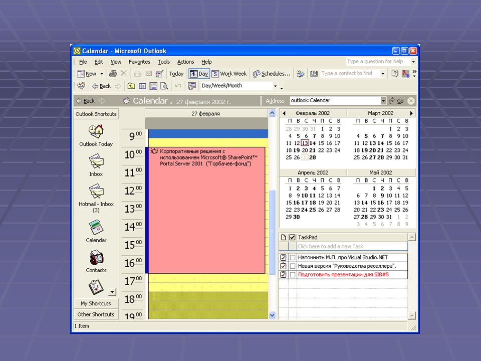Image resolution: width=481 pixels, height=361 pixels.
Task: Click the Schedules button
Action: 271,74
